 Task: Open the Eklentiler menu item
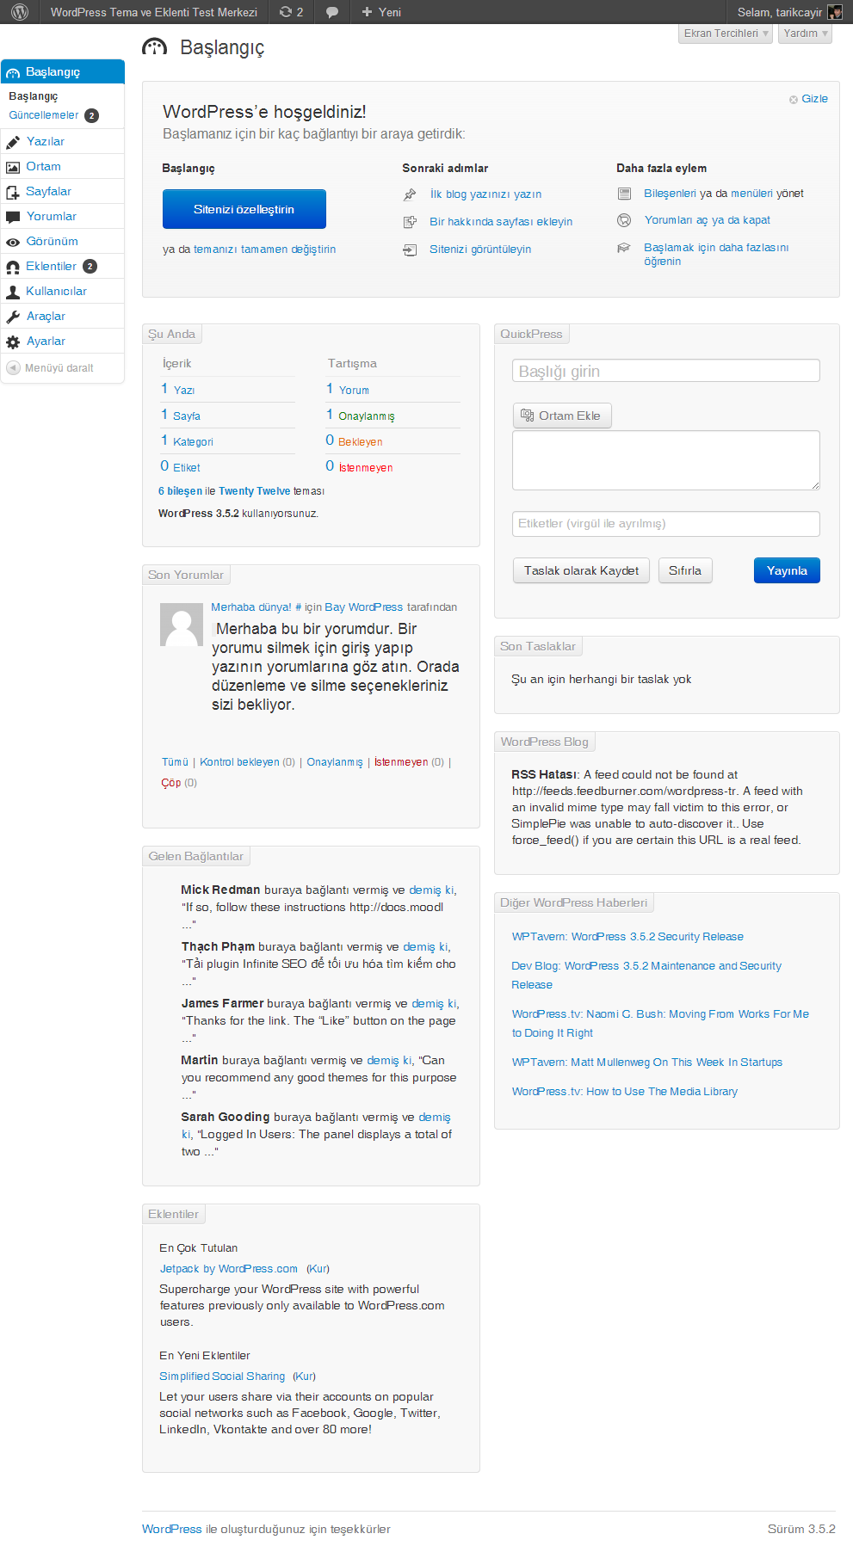(52, 267)
